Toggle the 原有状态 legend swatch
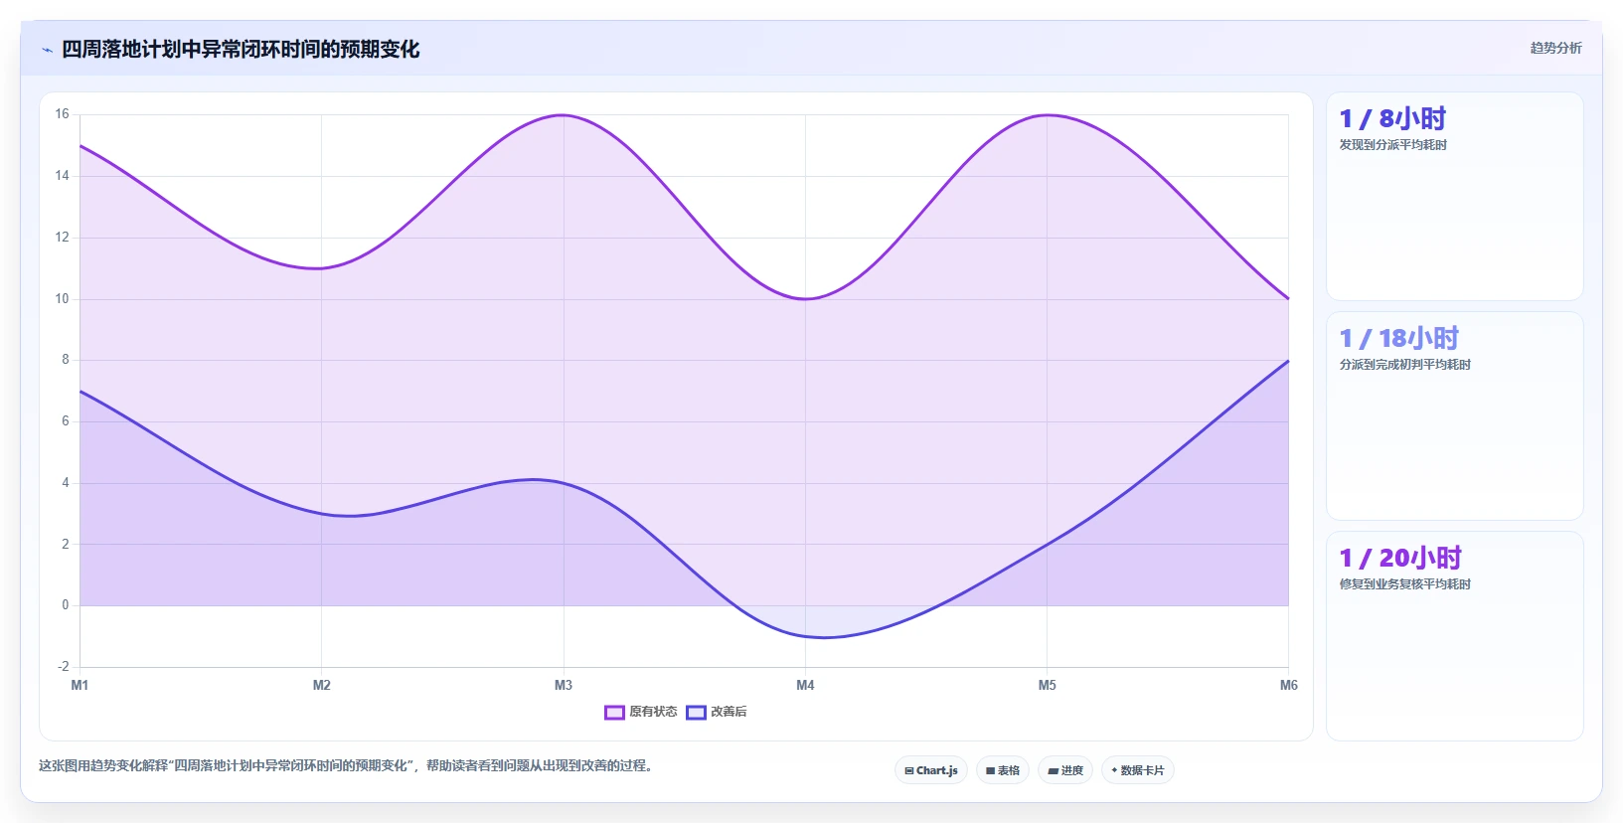The height and width of the screenshot is (823, 1623). tap(614, 712)
